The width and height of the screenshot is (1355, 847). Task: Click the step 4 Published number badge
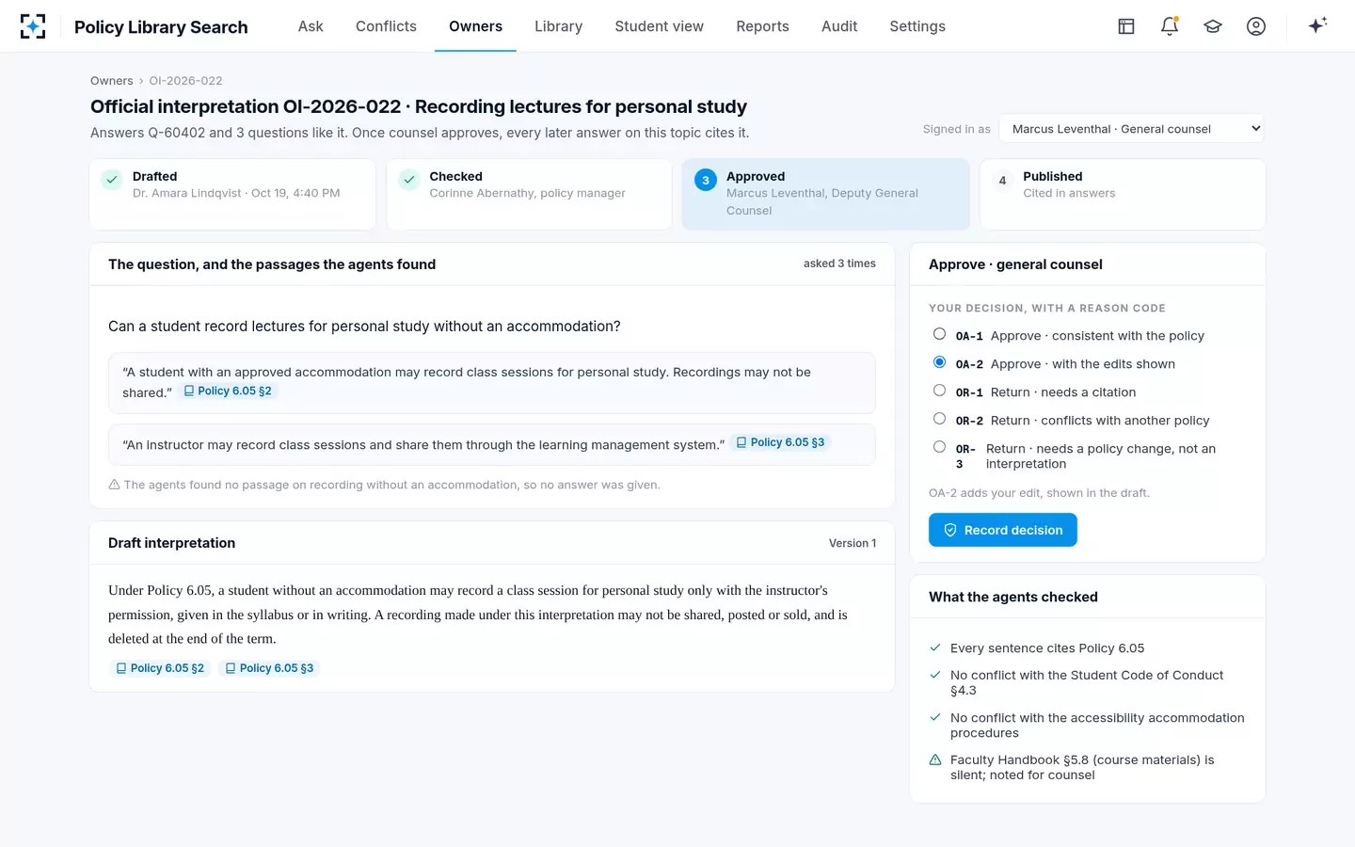coord(1002,180)
